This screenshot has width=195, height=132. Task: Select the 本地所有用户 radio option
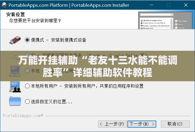tap(27, 86)
